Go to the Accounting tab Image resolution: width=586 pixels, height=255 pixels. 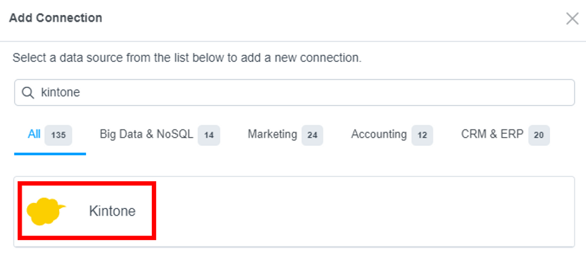click(392, 134)
